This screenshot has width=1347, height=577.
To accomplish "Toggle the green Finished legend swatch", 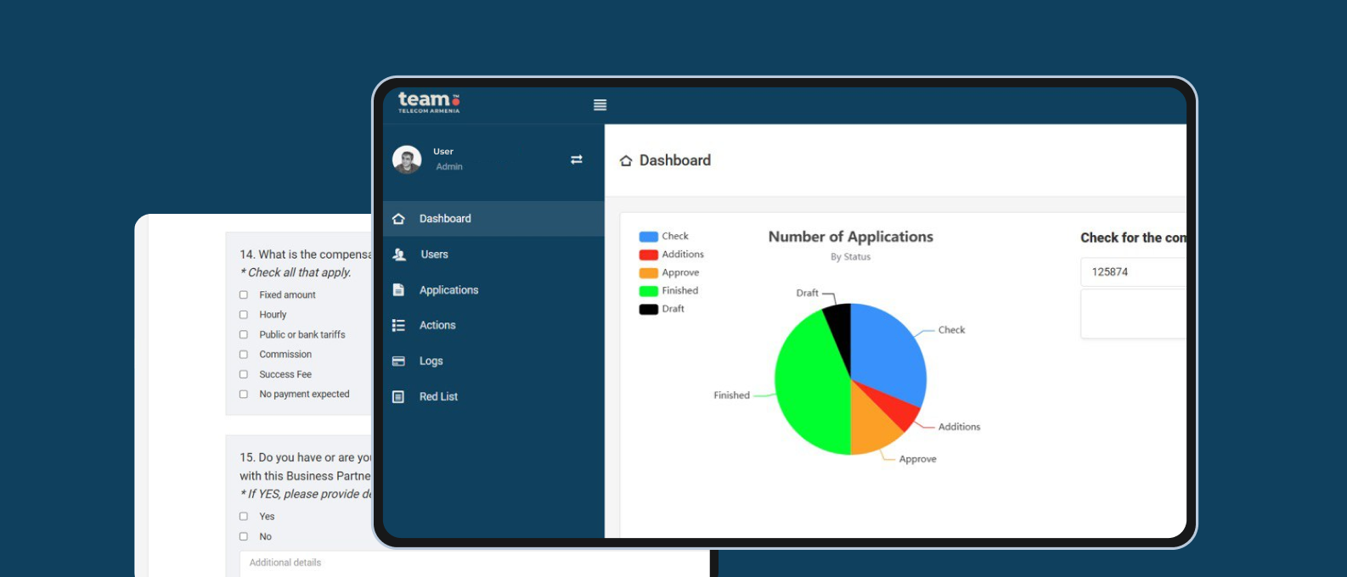I will tap(648, 291).
